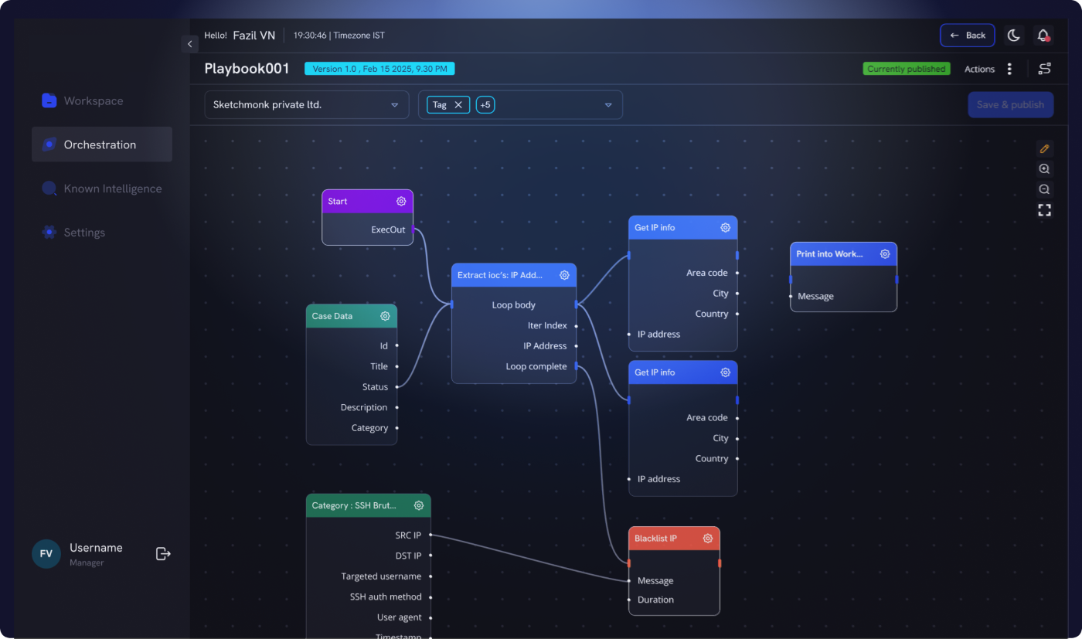The height and width of the screenshot is (639, 1082).
Task: Open the notifications bell
Action: pos(1043,36)
